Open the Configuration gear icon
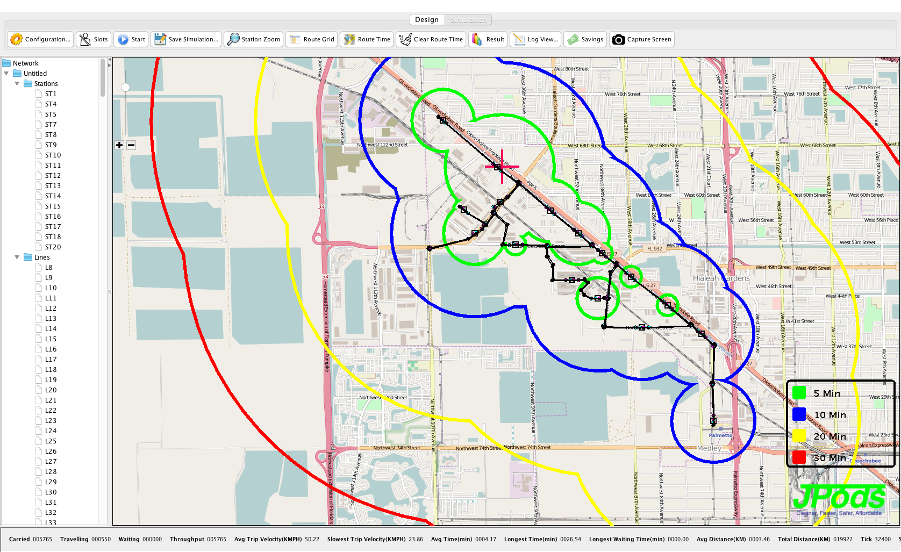This screenshot has height=552, width=901. 17,39
